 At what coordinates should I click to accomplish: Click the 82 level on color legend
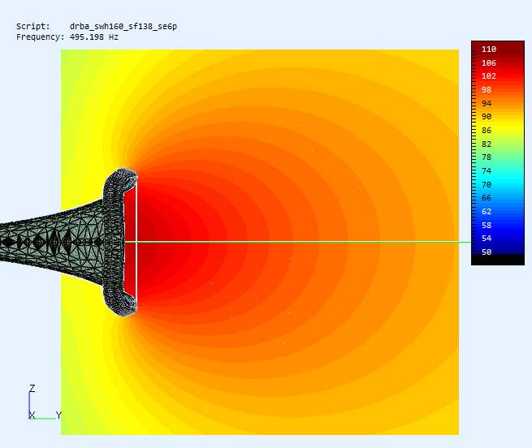[x=487, y=144]
